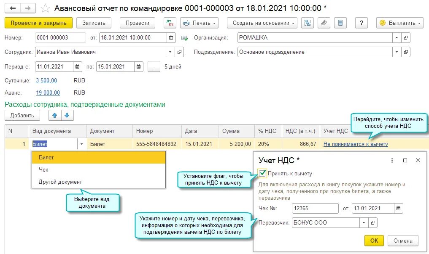Open the Не принимается к вычету link
429x254 pixels.
tap(356, 144)
